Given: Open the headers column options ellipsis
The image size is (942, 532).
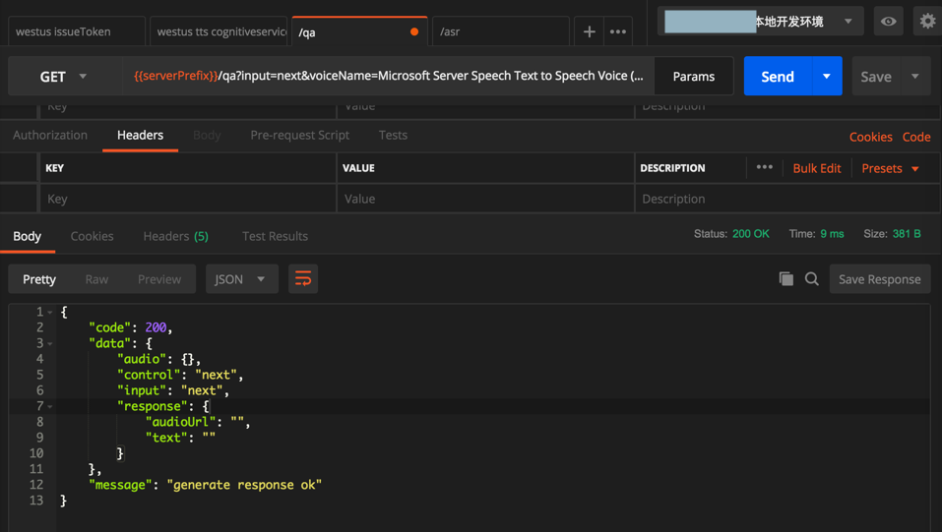Looking at the screenshot, I should click(764, 167).
